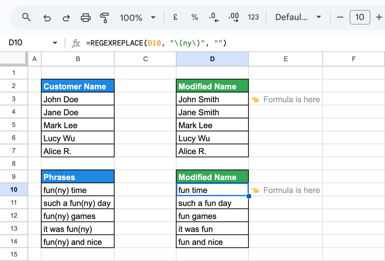Screen dimensions: 385x261
Task: Click cell containing Jane Doe
Action: 78,112
